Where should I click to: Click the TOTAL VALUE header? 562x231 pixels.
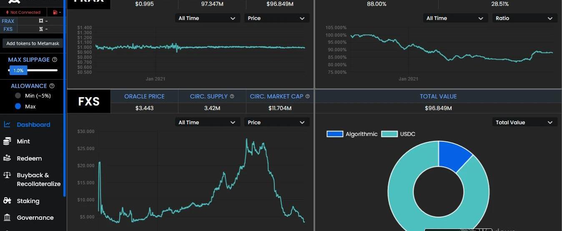[x=438, y=96]
